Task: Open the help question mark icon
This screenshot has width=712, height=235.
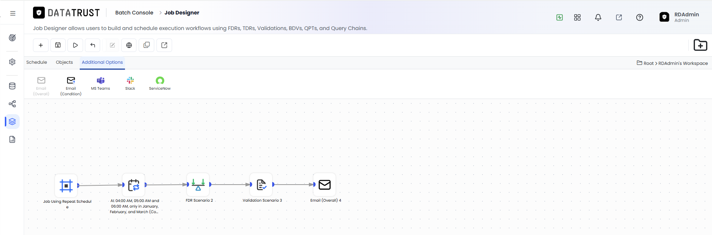Action: 640,17
